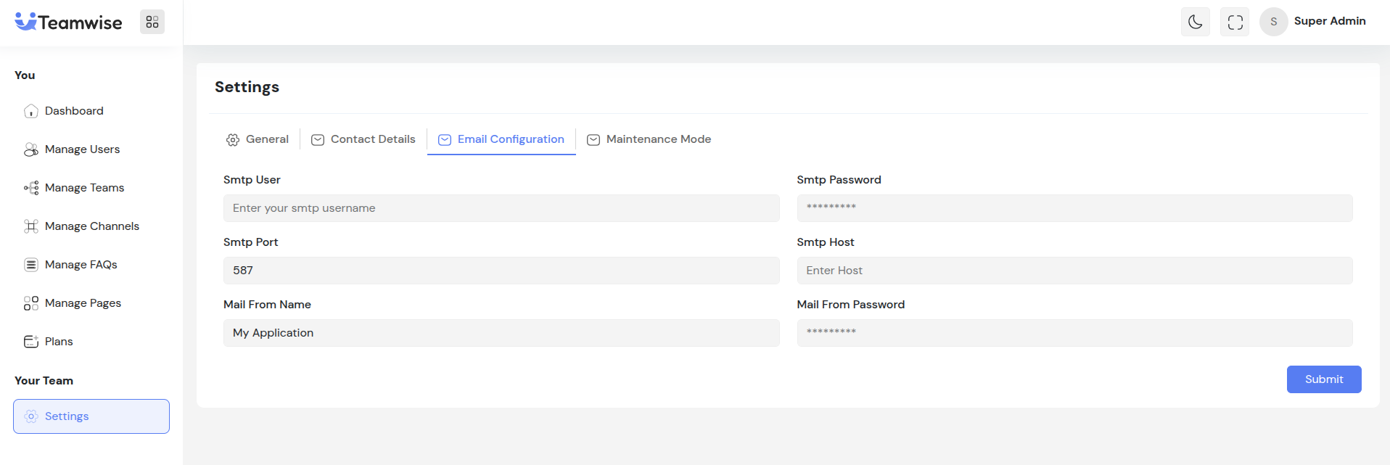Click the Dashboard home icon

point(31,111)
